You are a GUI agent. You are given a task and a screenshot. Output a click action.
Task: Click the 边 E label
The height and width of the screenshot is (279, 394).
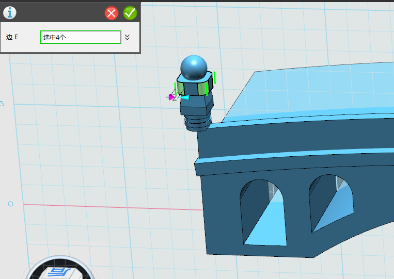(12, 37)
